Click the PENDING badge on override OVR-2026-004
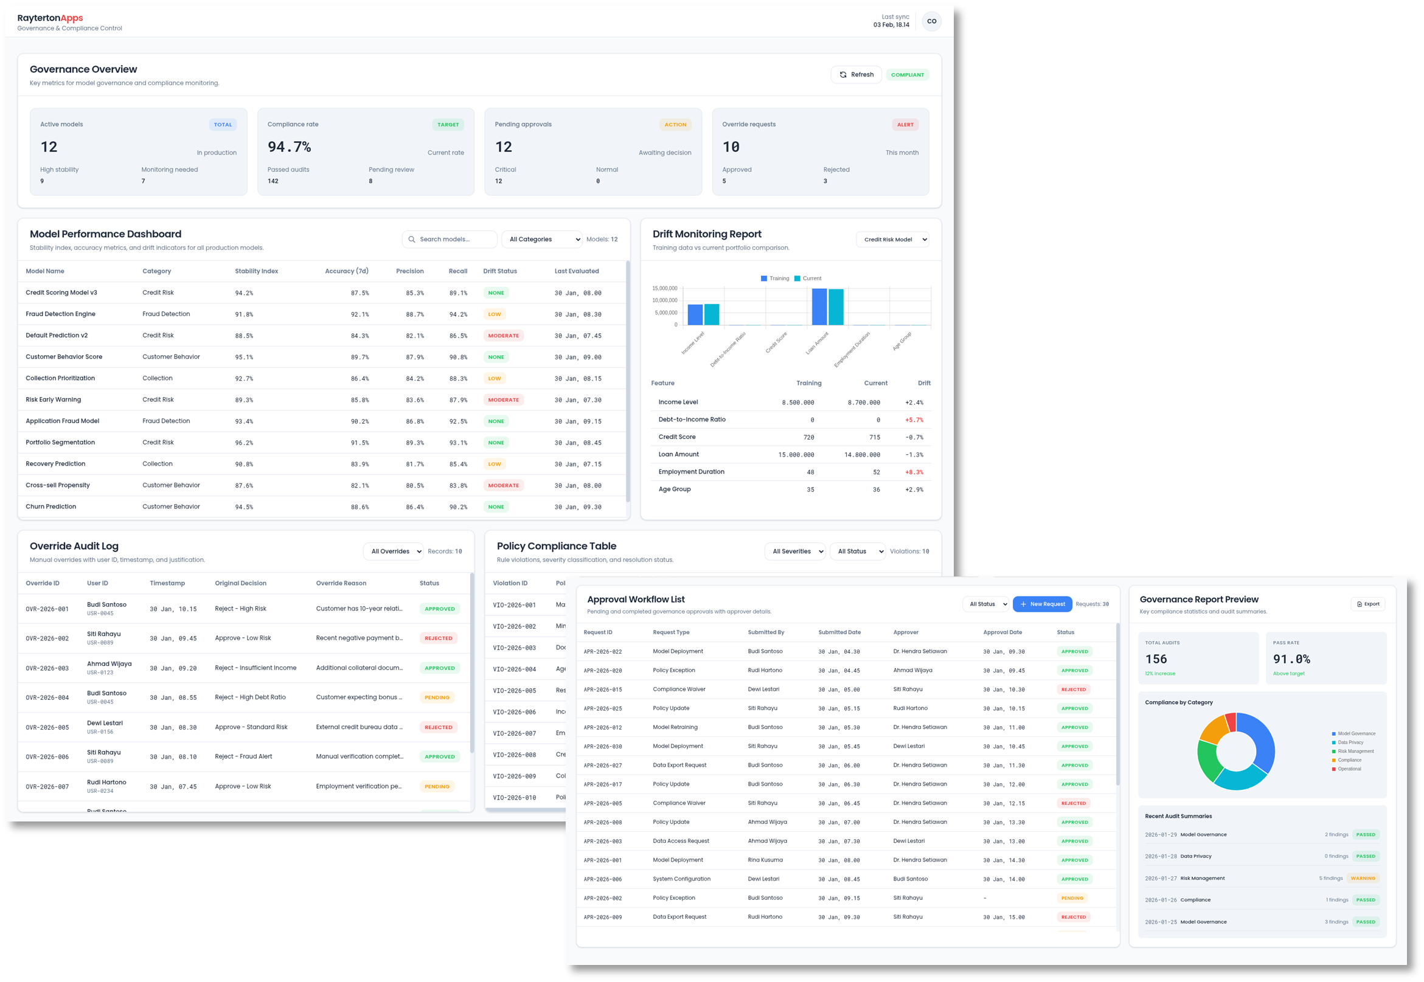The width and height of the screenshot is (1424, 982). coord(437,697)
